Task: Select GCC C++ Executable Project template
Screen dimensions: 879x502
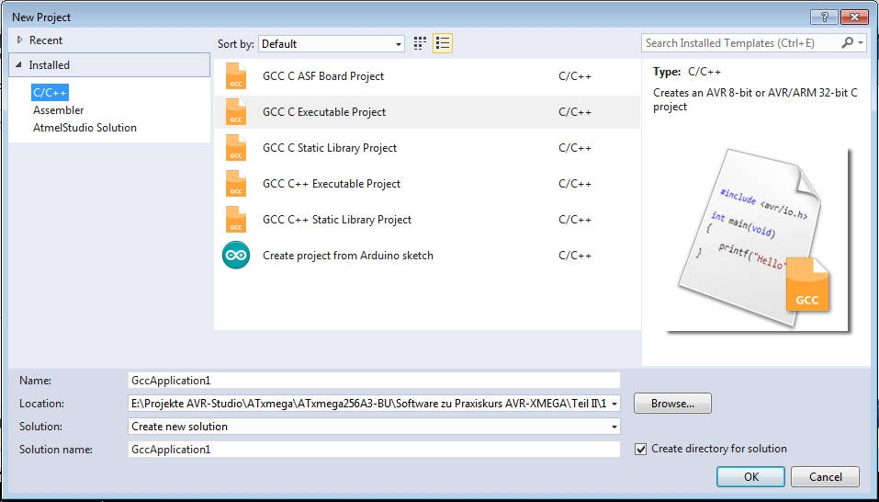Action: tap(427, 183)
